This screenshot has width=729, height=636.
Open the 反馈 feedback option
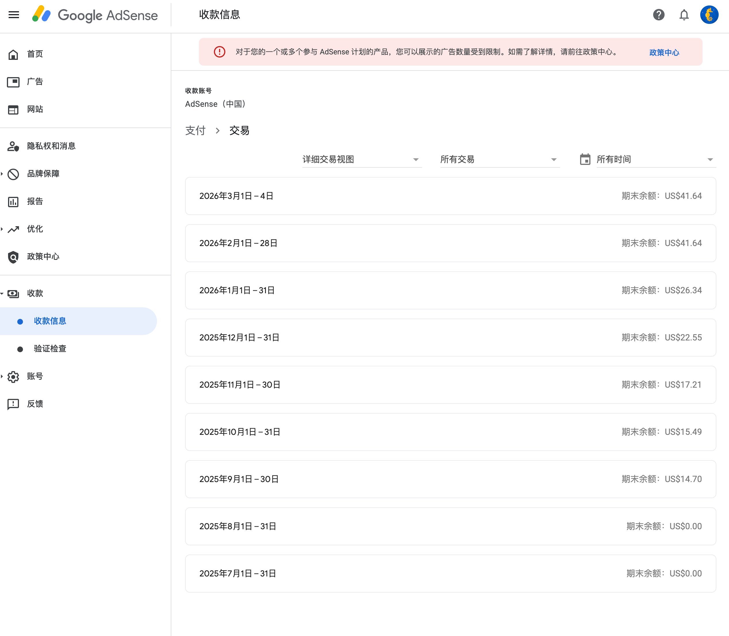point(34,403)
